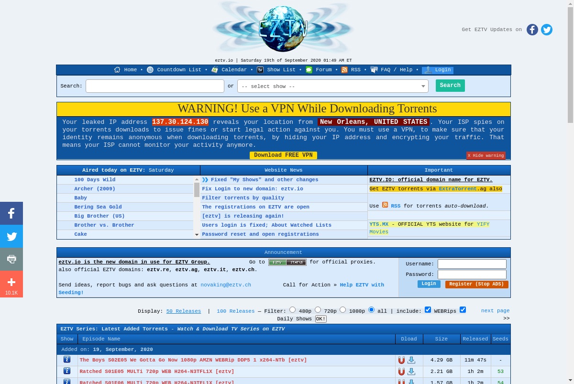Open Show List menu item
This screenshot has width=574, height=384.
(281, 70)
